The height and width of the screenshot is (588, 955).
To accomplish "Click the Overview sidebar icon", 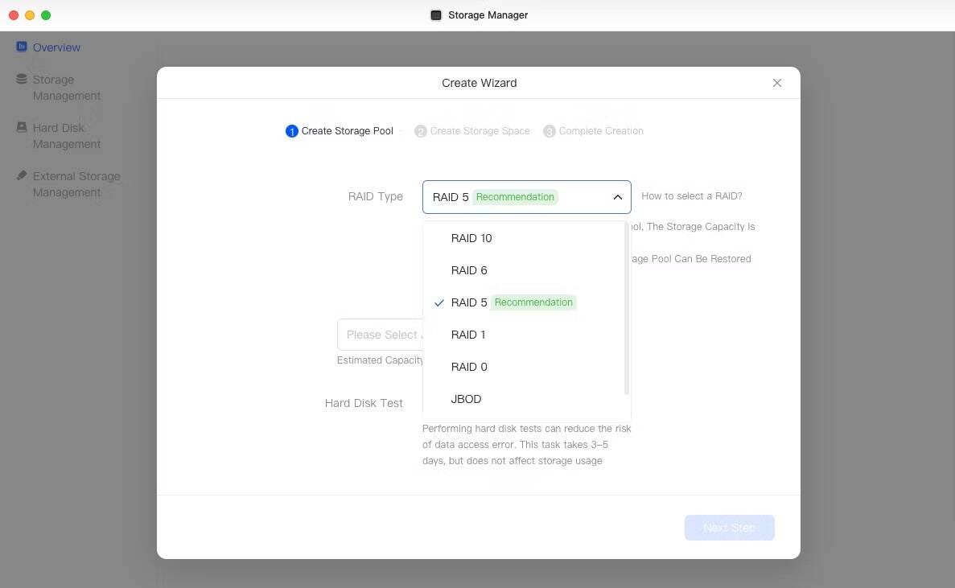I will [x=22, y=47].
